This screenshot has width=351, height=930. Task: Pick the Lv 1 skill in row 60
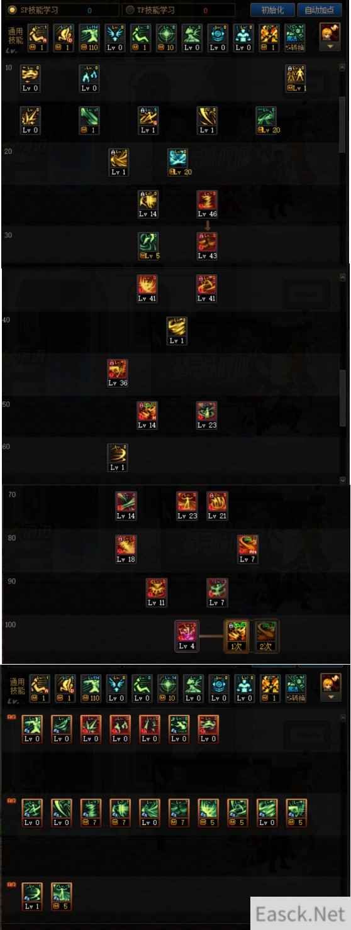click(x=118, y=457)
